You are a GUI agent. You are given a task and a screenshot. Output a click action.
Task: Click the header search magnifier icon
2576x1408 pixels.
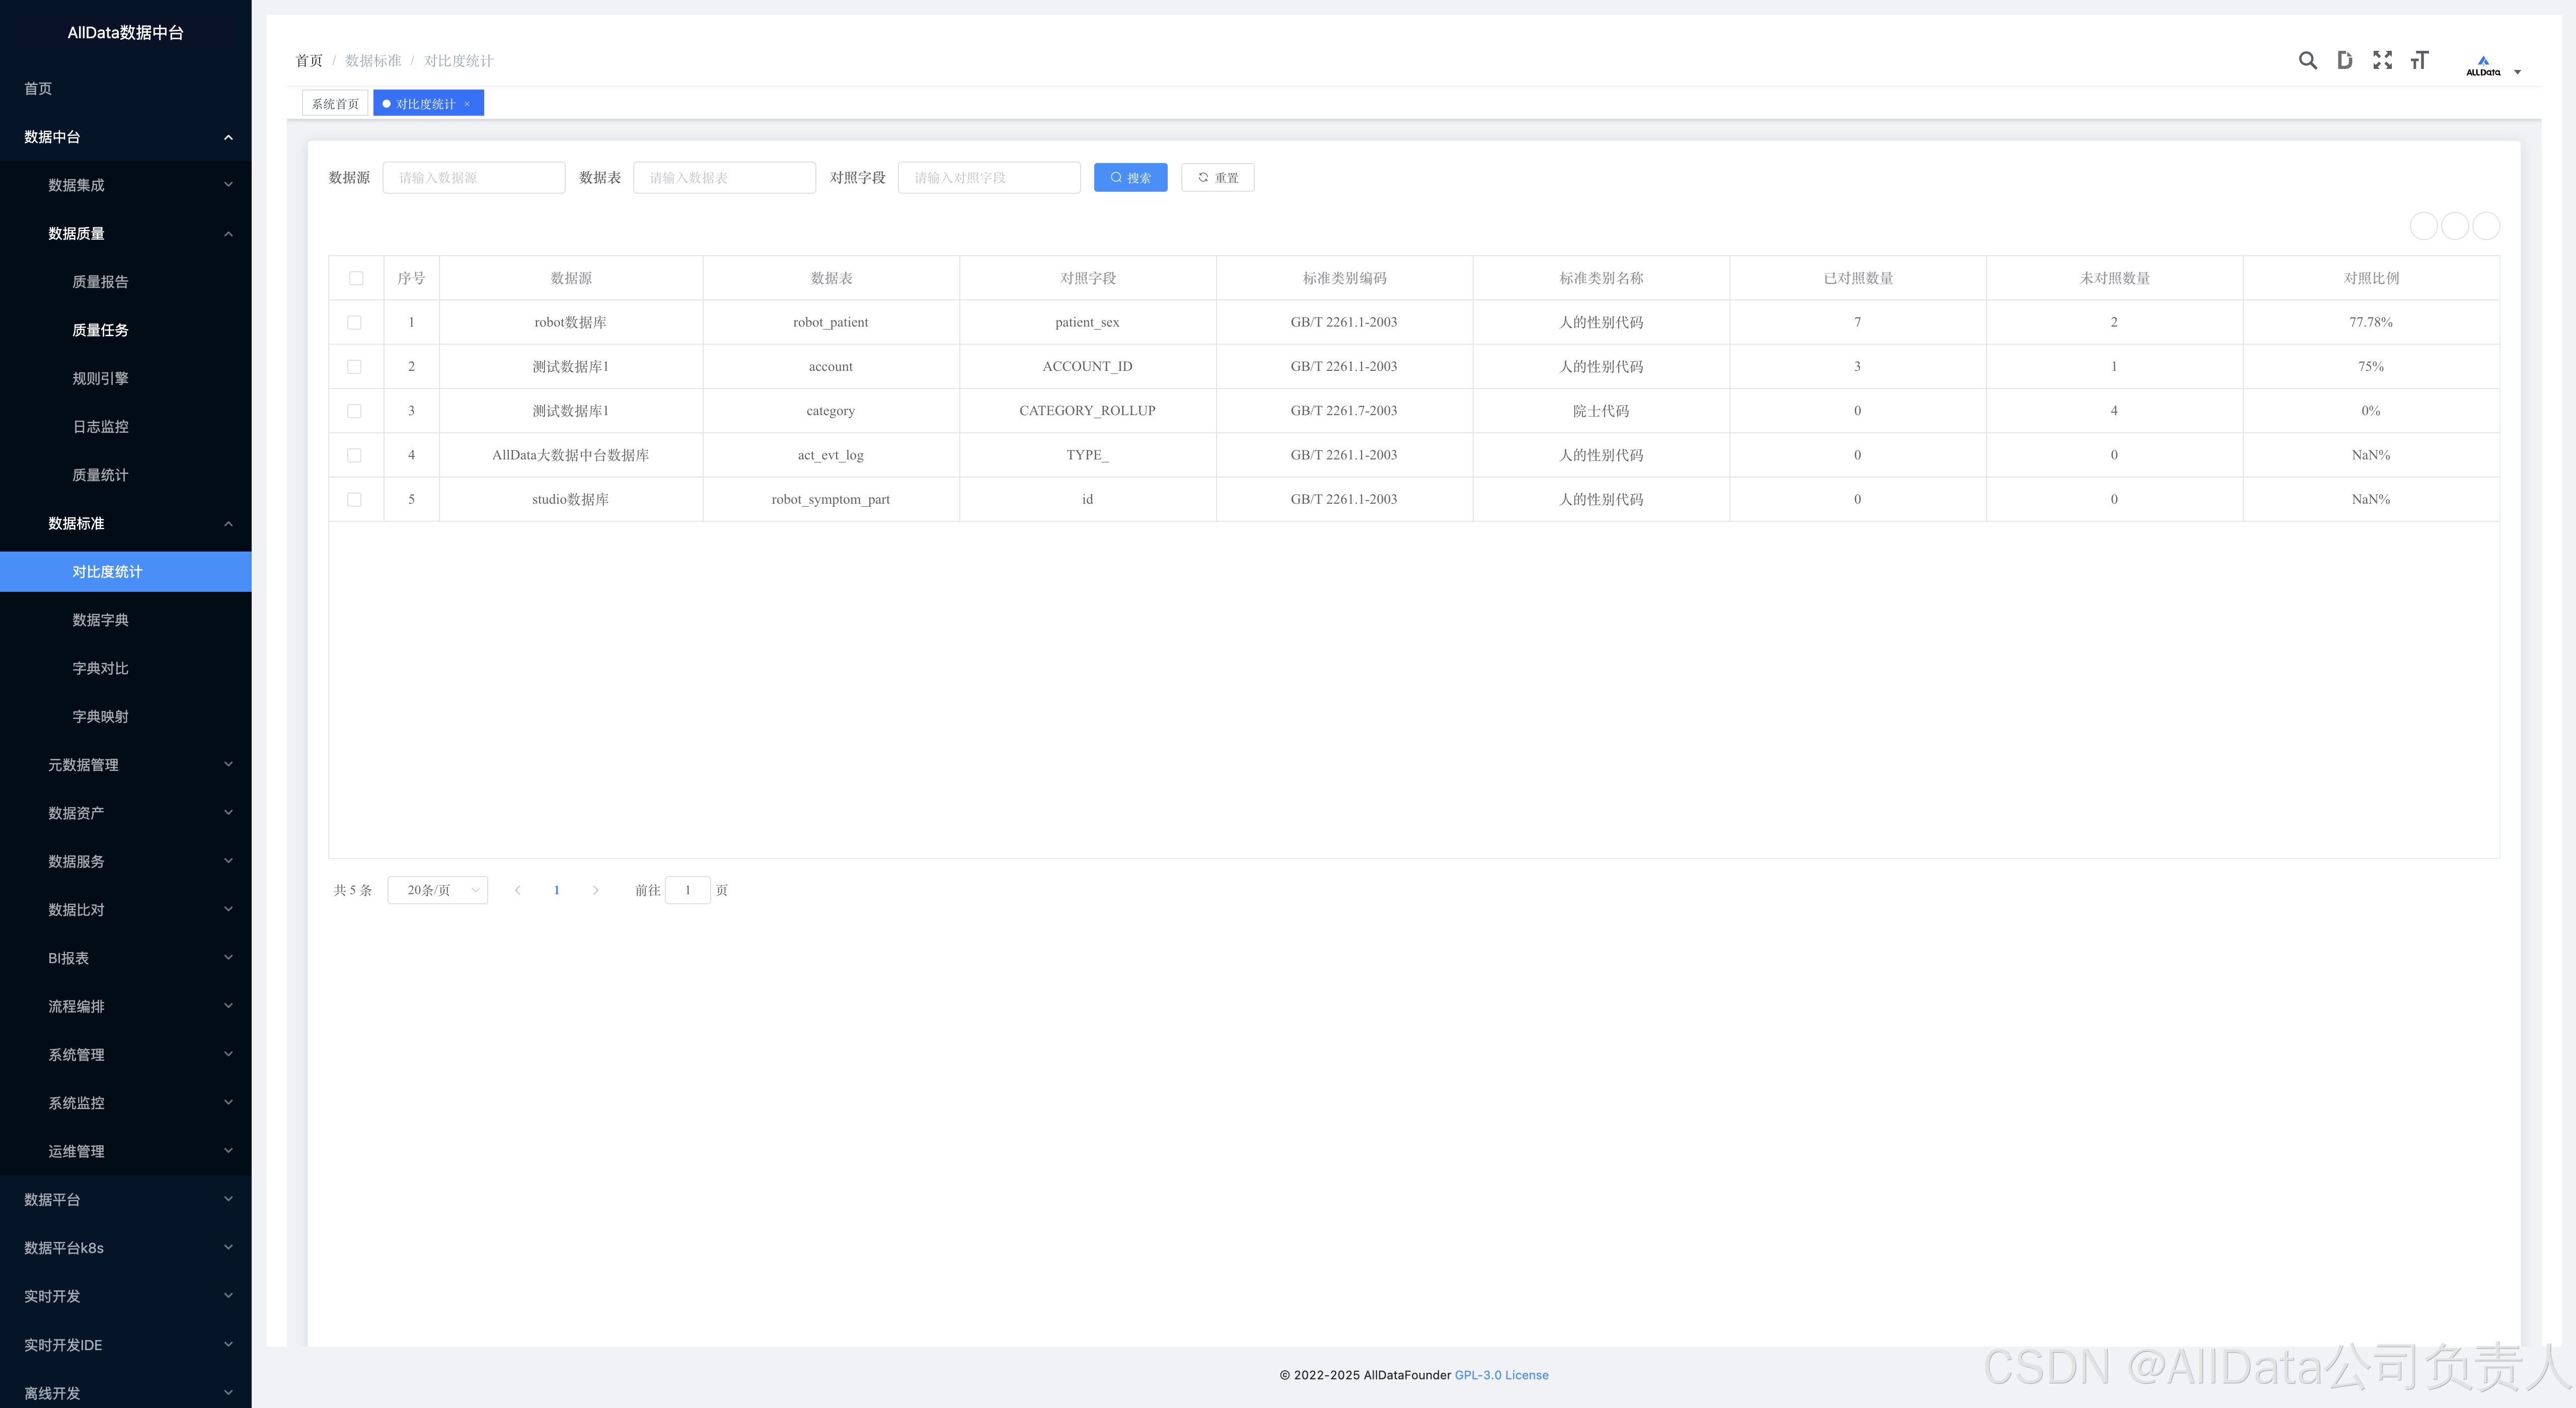[2307, 61]
